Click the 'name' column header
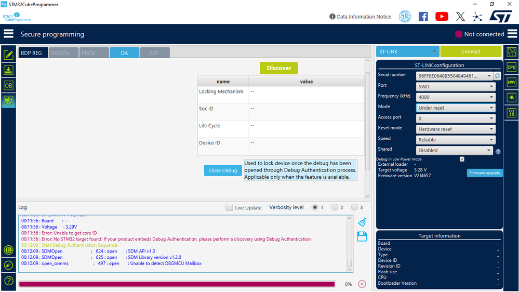 click(223, 82)
